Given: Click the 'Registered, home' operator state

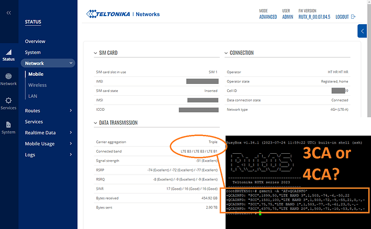Looking at the screenshot, I should click(334, 81).
